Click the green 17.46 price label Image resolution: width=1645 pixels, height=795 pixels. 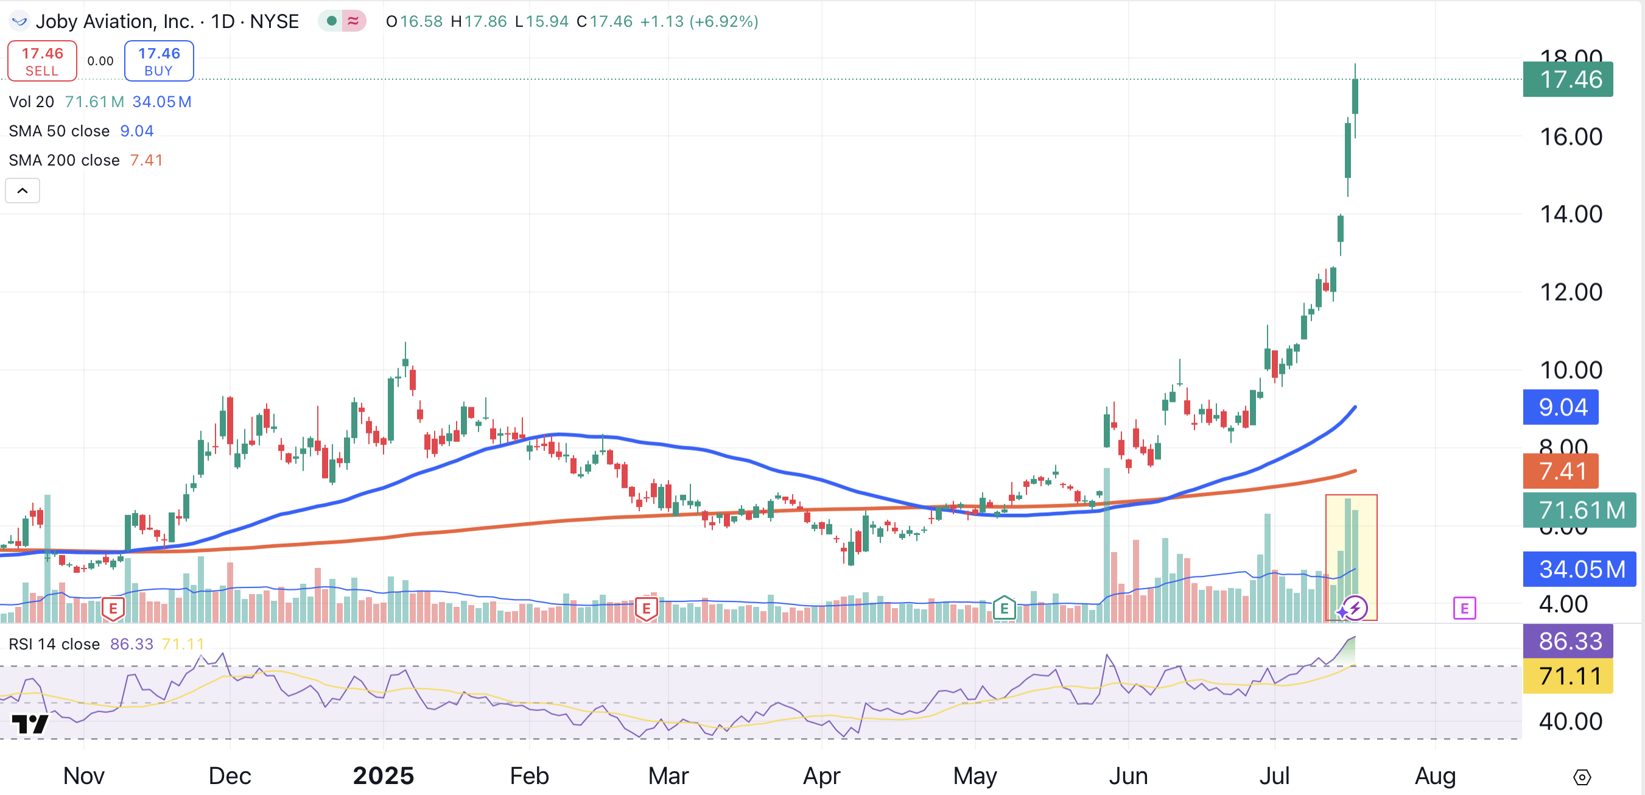[x=1567, y=79]
